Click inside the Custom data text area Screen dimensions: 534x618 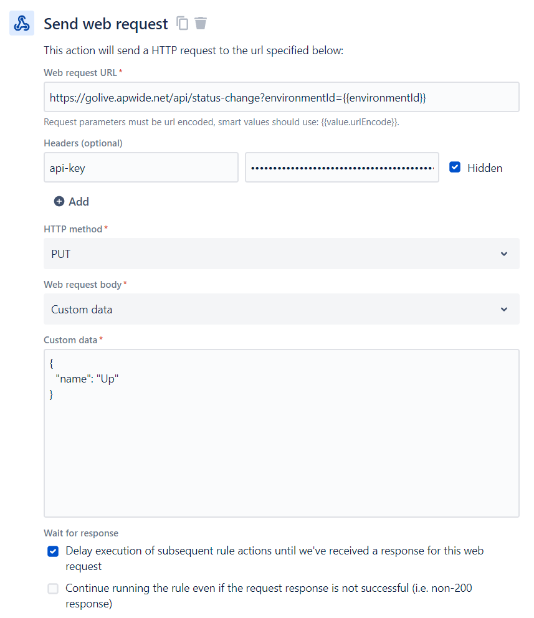[281, 449]
